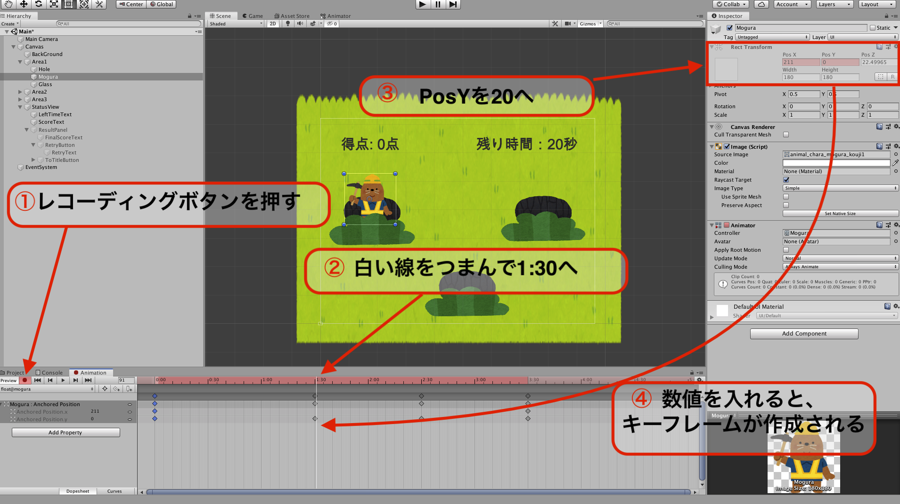
Task: Select the Move tool
Action: pos(24,4)
